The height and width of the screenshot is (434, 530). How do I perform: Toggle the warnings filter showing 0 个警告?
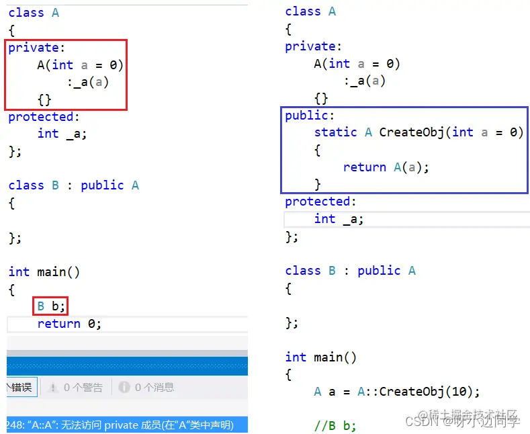click(x=77, y=388)
